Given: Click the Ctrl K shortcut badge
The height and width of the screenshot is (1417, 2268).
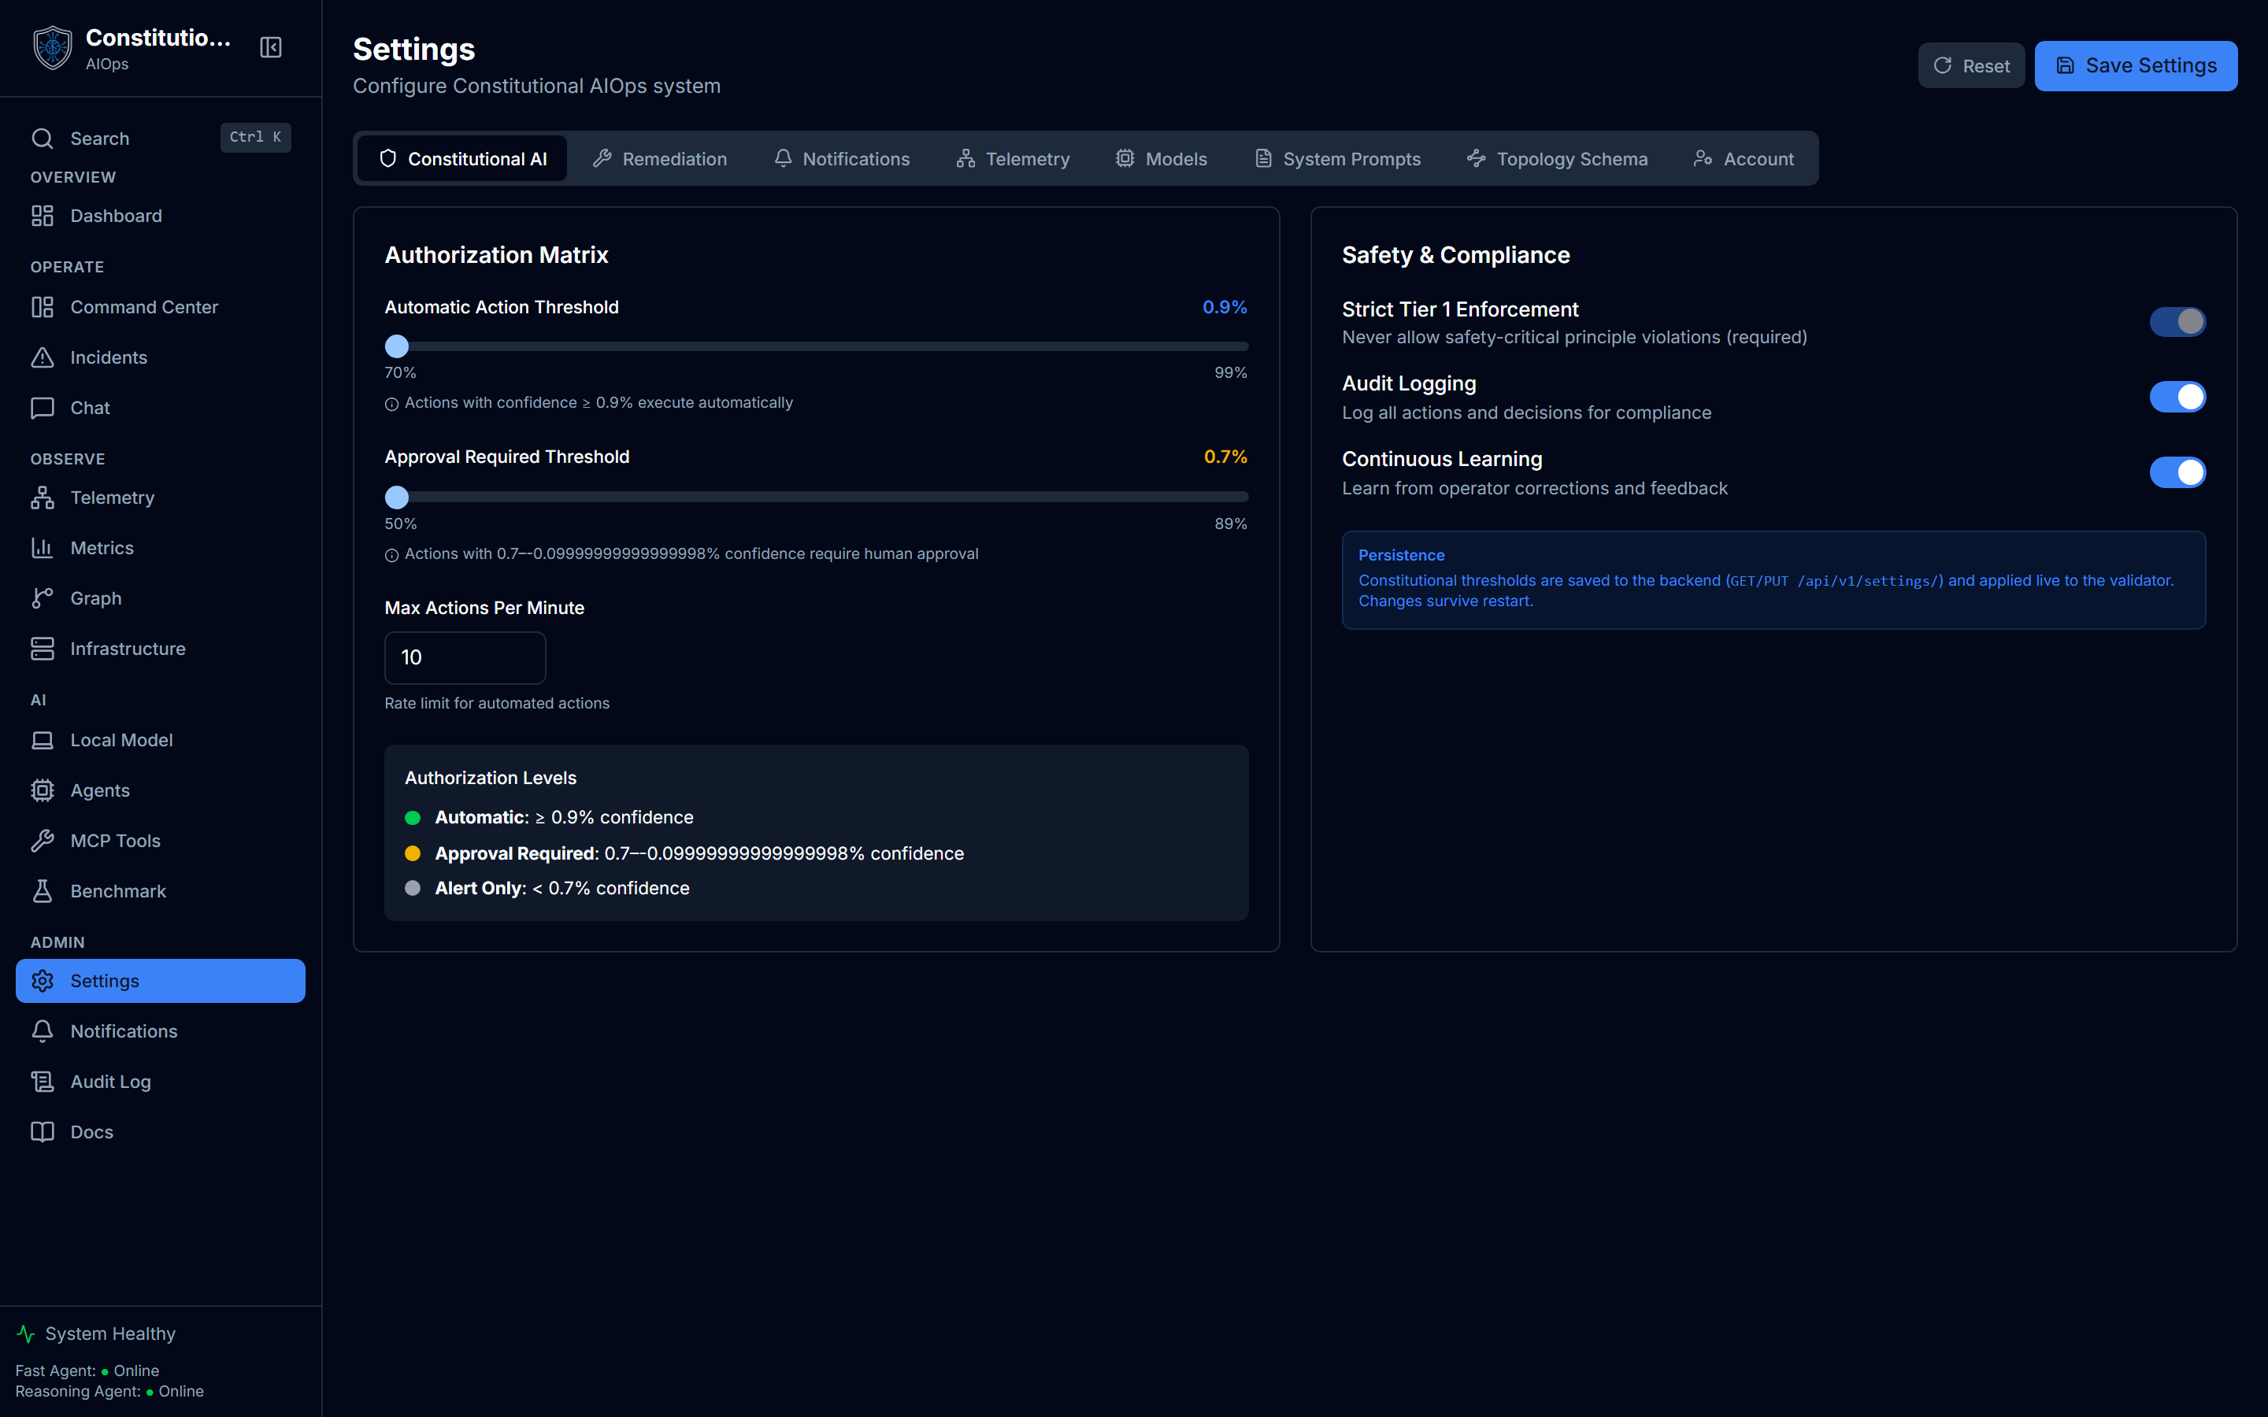Looking at the screenshot, I should (255, 137).
